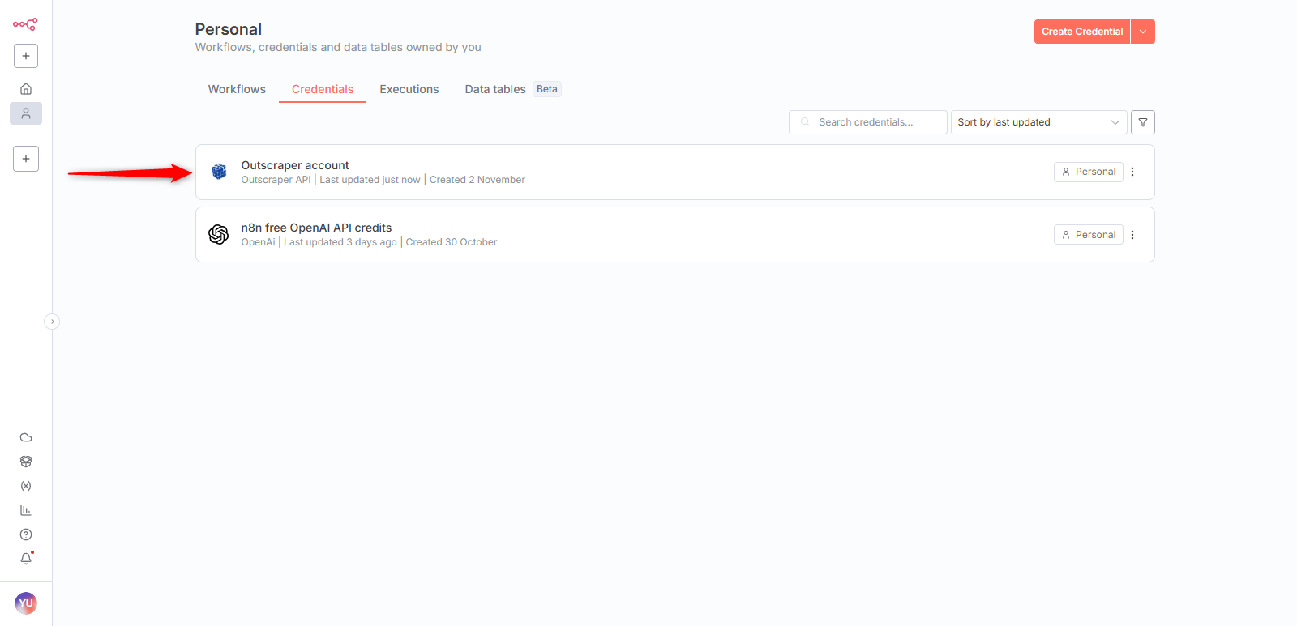The image size is (1297, 626).
Task: Switch to the Workflows tab
Action: pyautogui.click(x=237, y=89)
